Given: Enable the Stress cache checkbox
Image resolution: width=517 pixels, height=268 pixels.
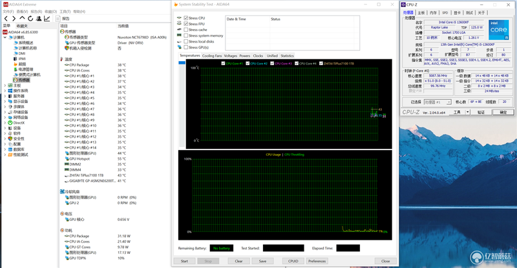Looking at the screenshot, I should coord(186,30).
